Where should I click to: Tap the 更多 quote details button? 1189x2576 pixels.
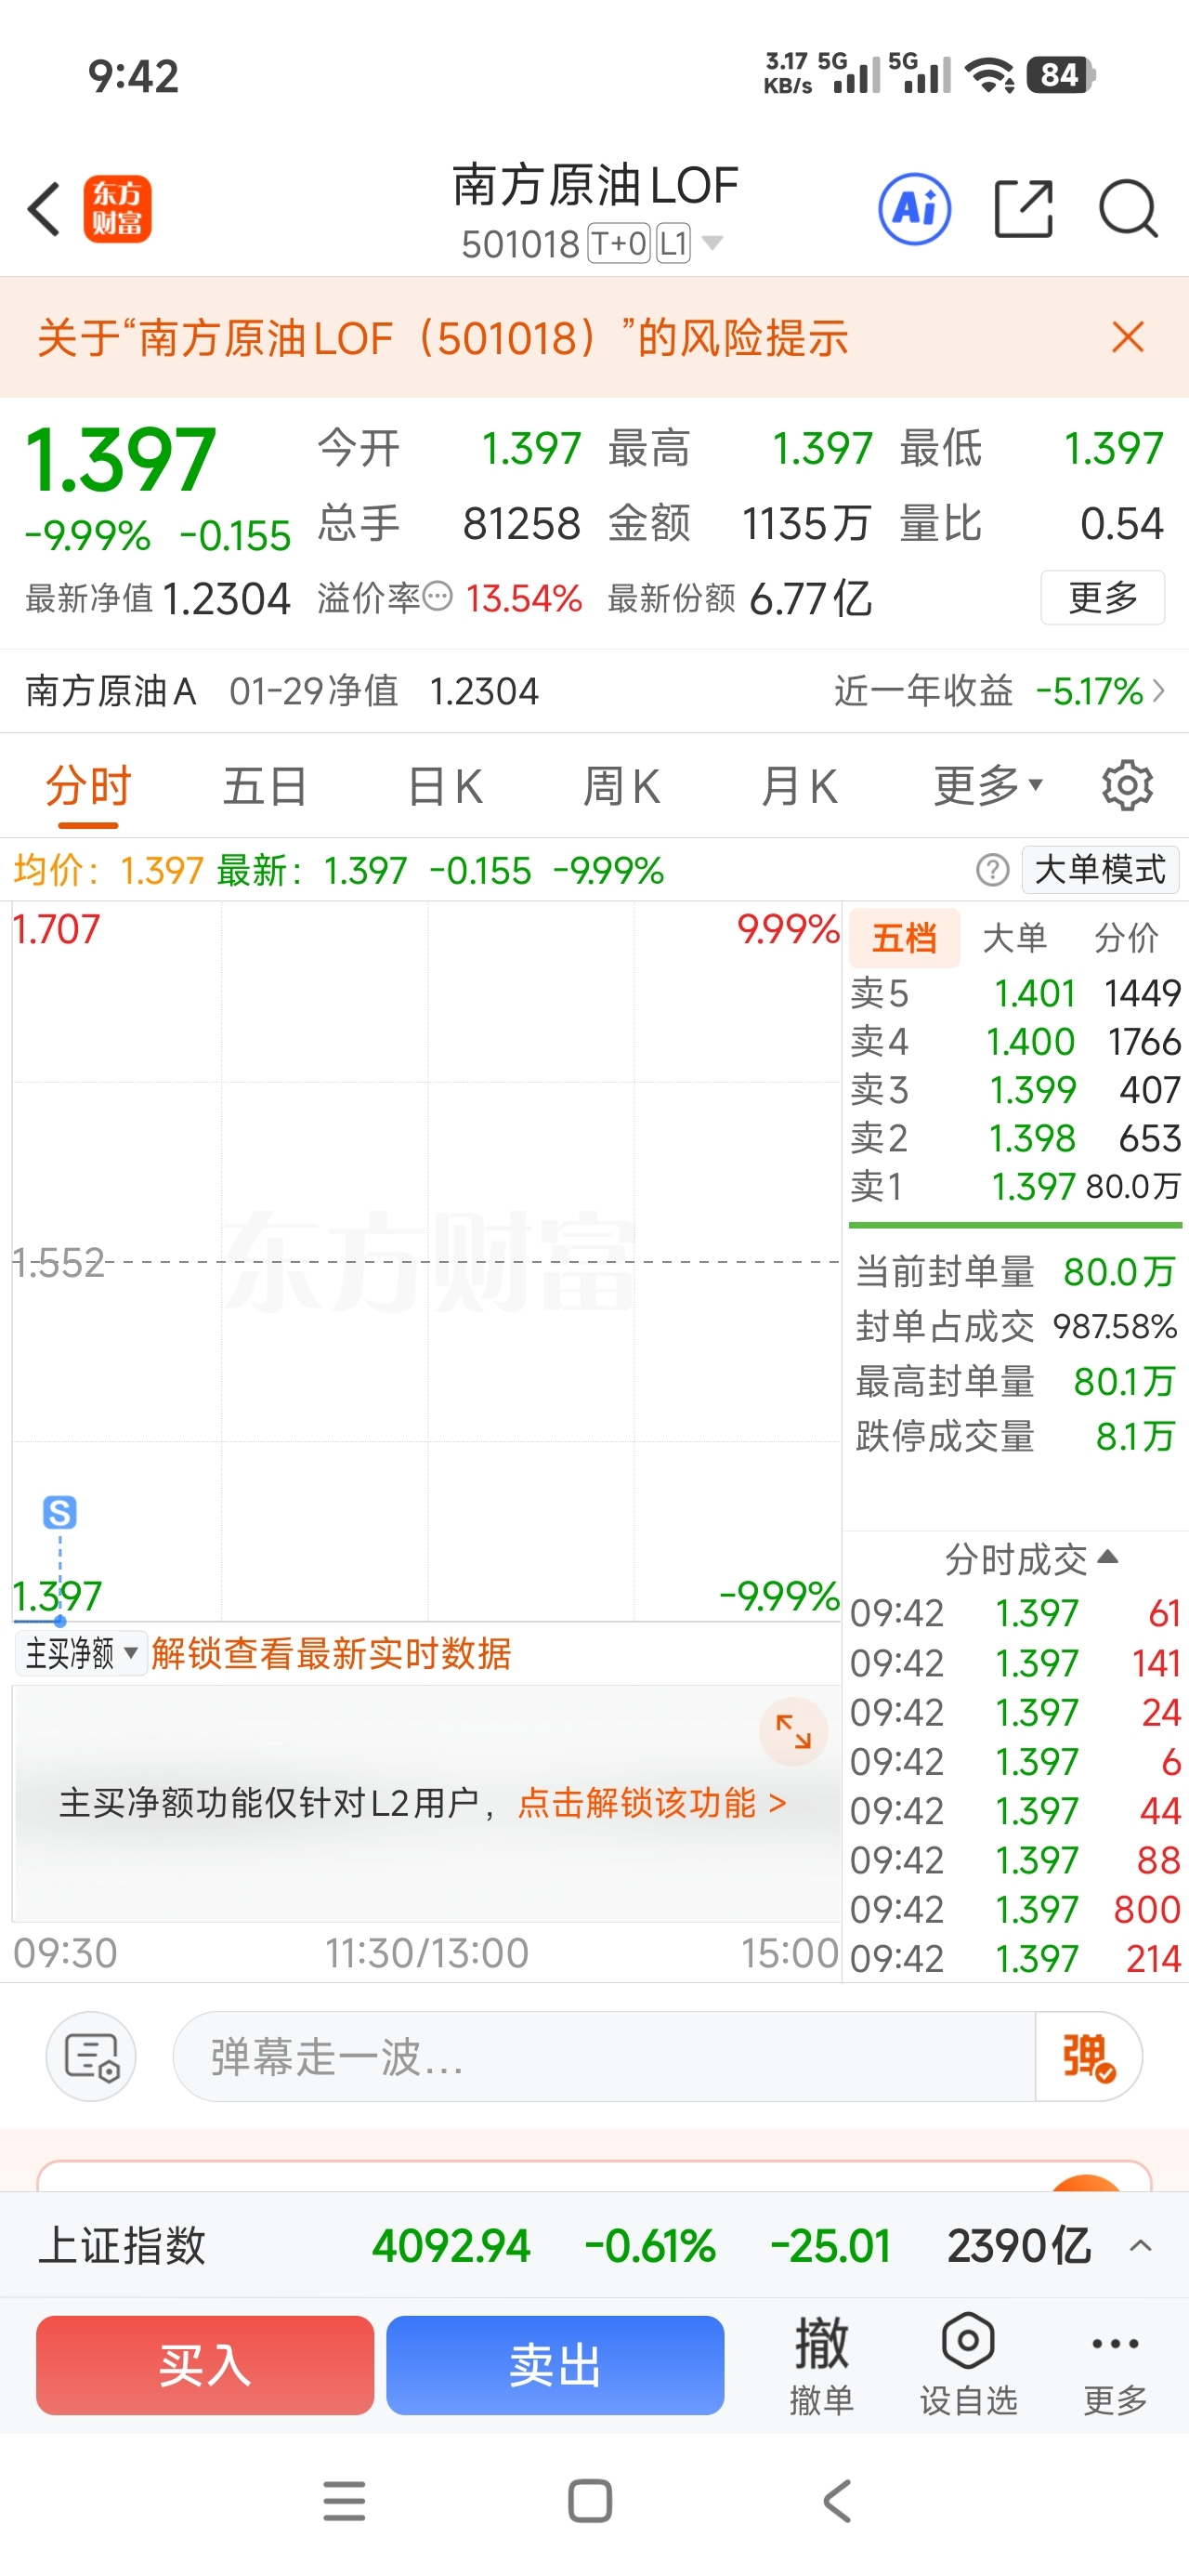pyautogui.click(x=1102, y=597)
